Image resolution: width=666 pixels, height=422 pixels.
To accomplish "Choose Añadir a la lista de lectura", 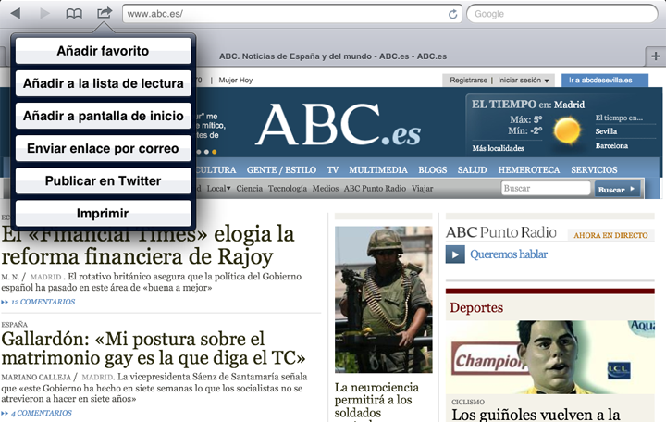I will coord(103,83).
